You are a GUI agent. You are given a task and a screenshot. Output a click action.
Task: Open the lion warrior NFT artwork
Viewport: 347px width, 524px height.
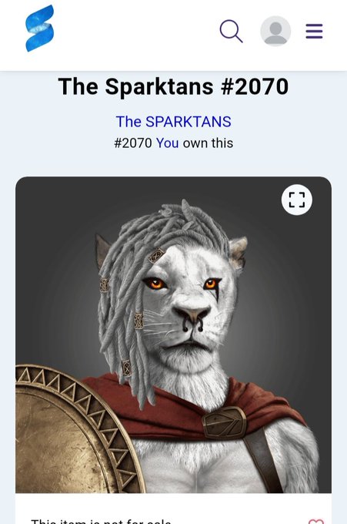[174, 335]
